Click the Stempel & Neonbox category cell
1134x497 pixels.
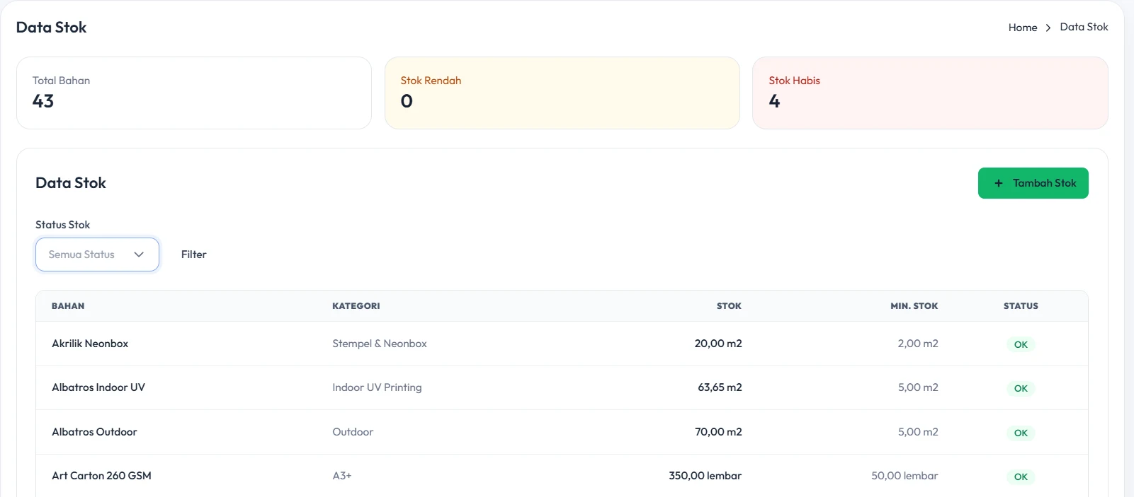tap(380, 344)
